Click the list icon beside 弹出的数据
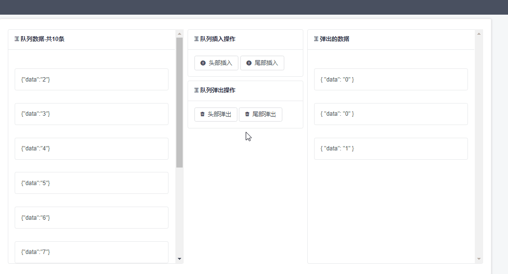The height and width of the screenshot is (274, 508). pos(316,39)
